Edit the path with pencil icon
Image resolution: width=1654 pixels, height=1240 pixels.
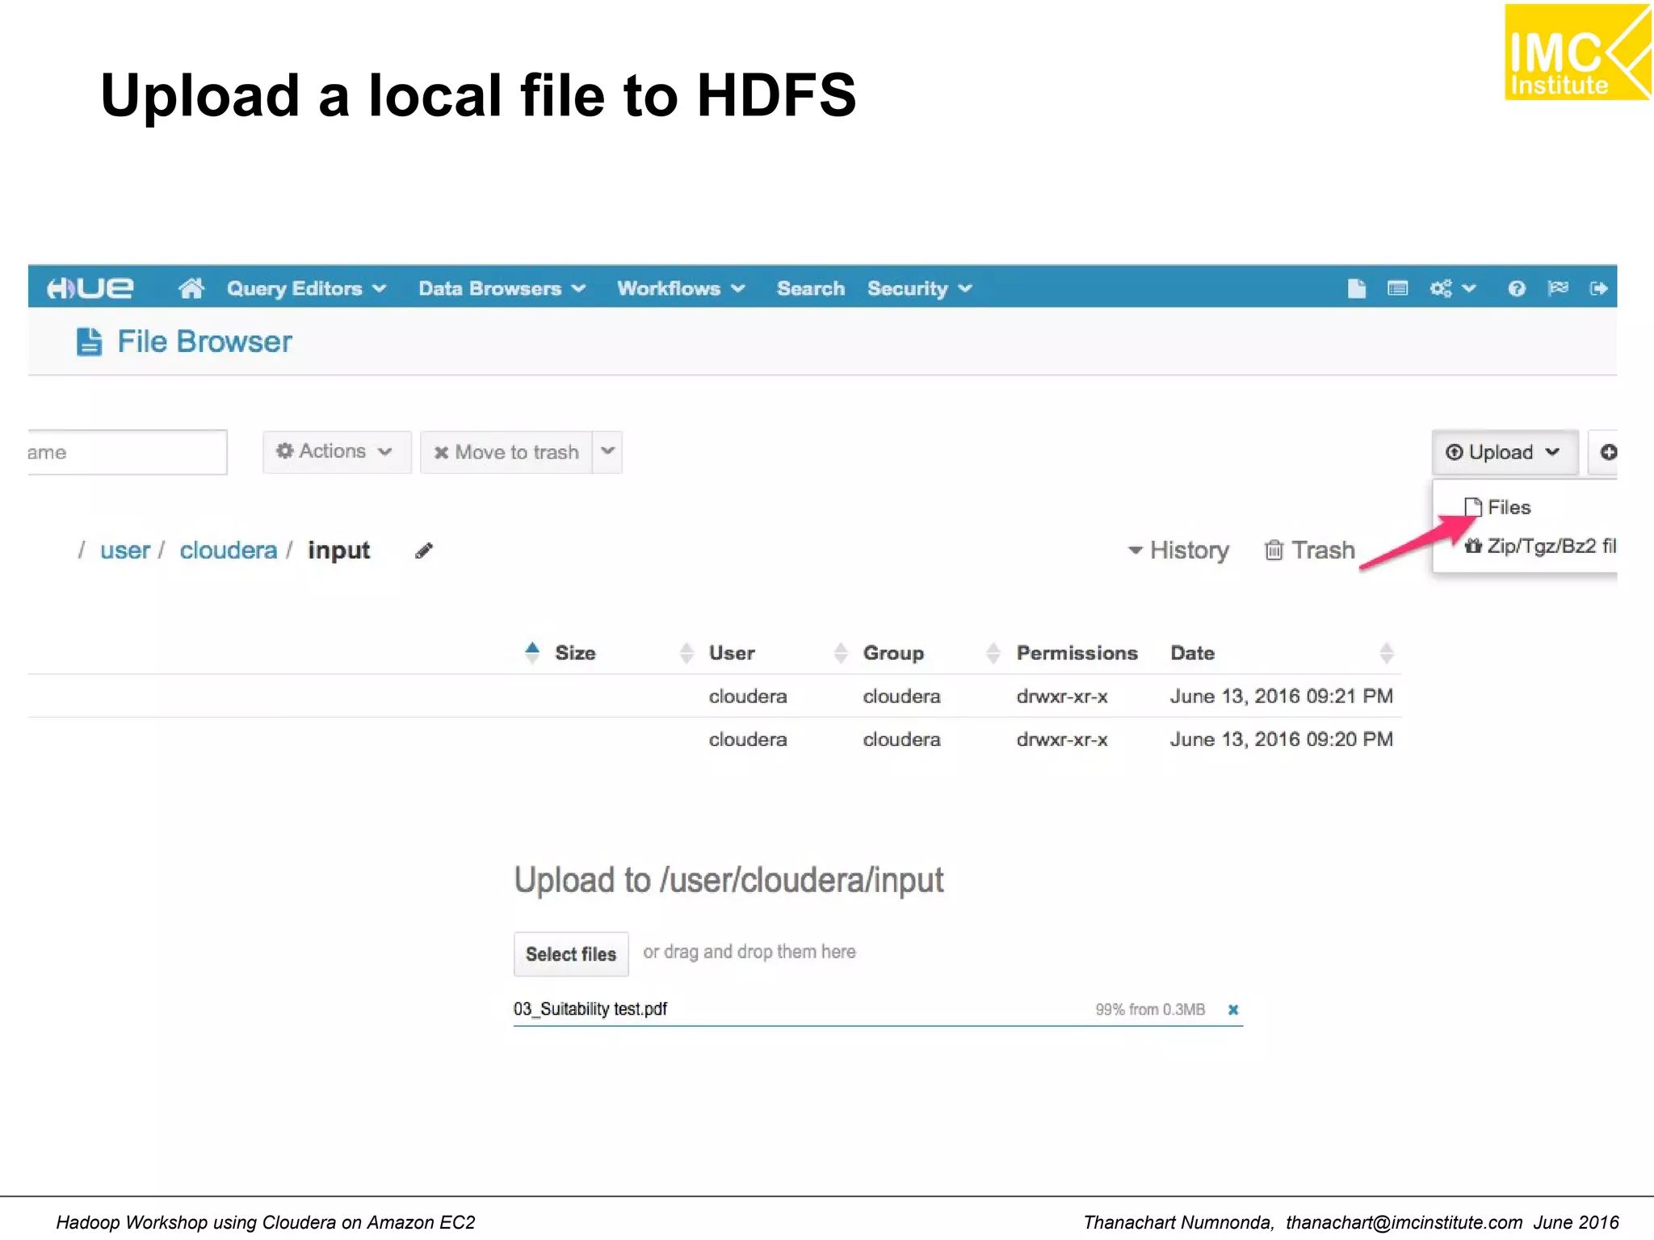pos(424,551)
